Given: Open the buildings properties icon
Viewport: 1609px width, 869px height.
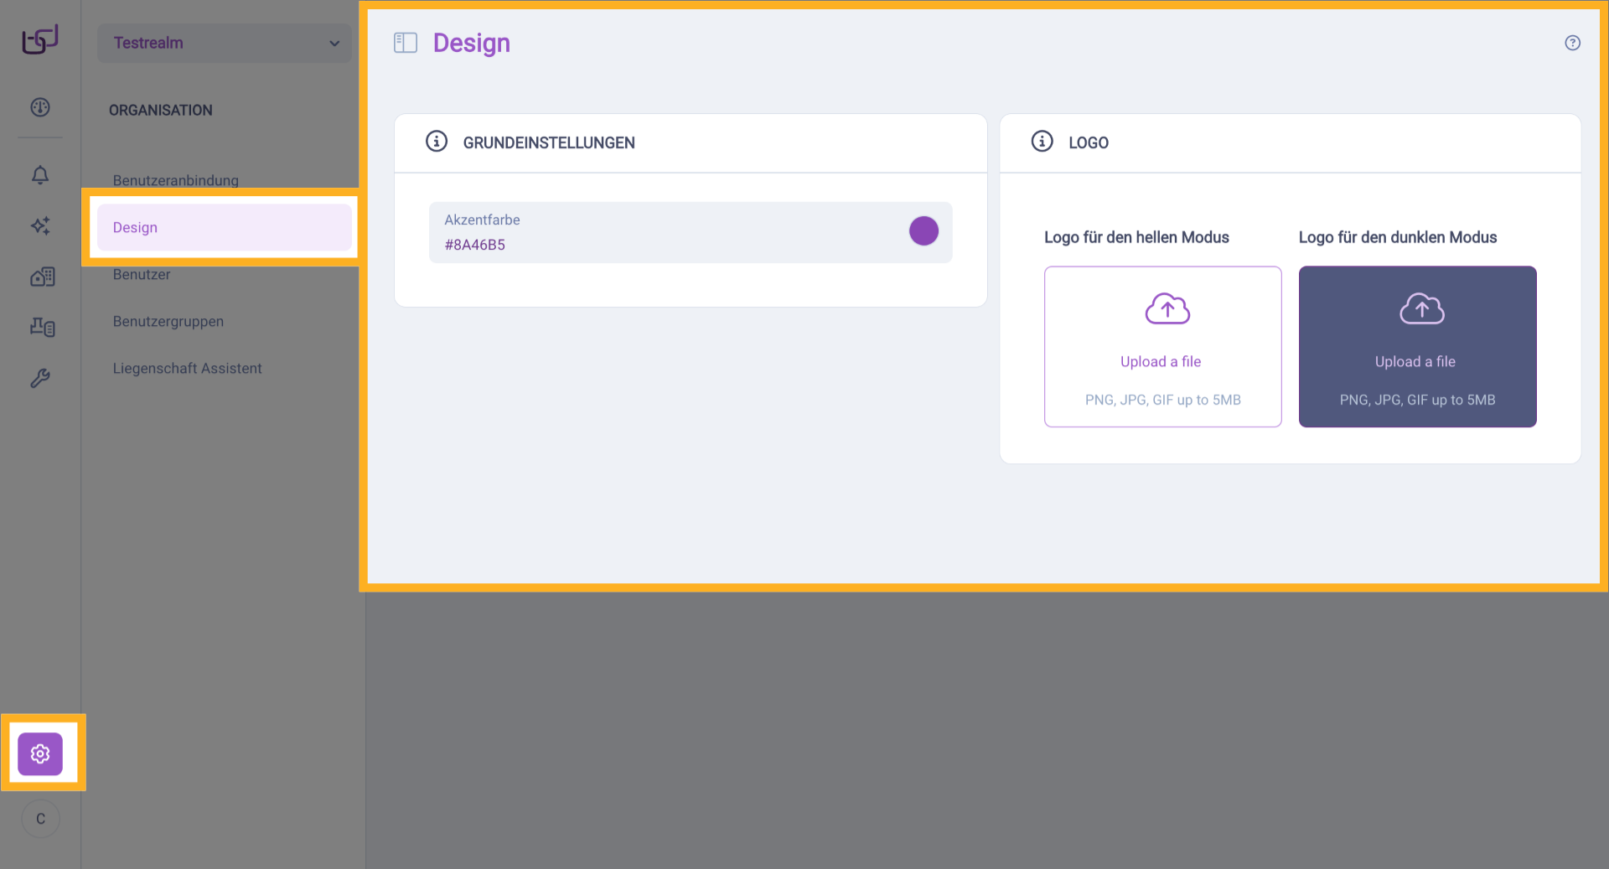Looking at the screenshot, I should (x=42, y=277).
